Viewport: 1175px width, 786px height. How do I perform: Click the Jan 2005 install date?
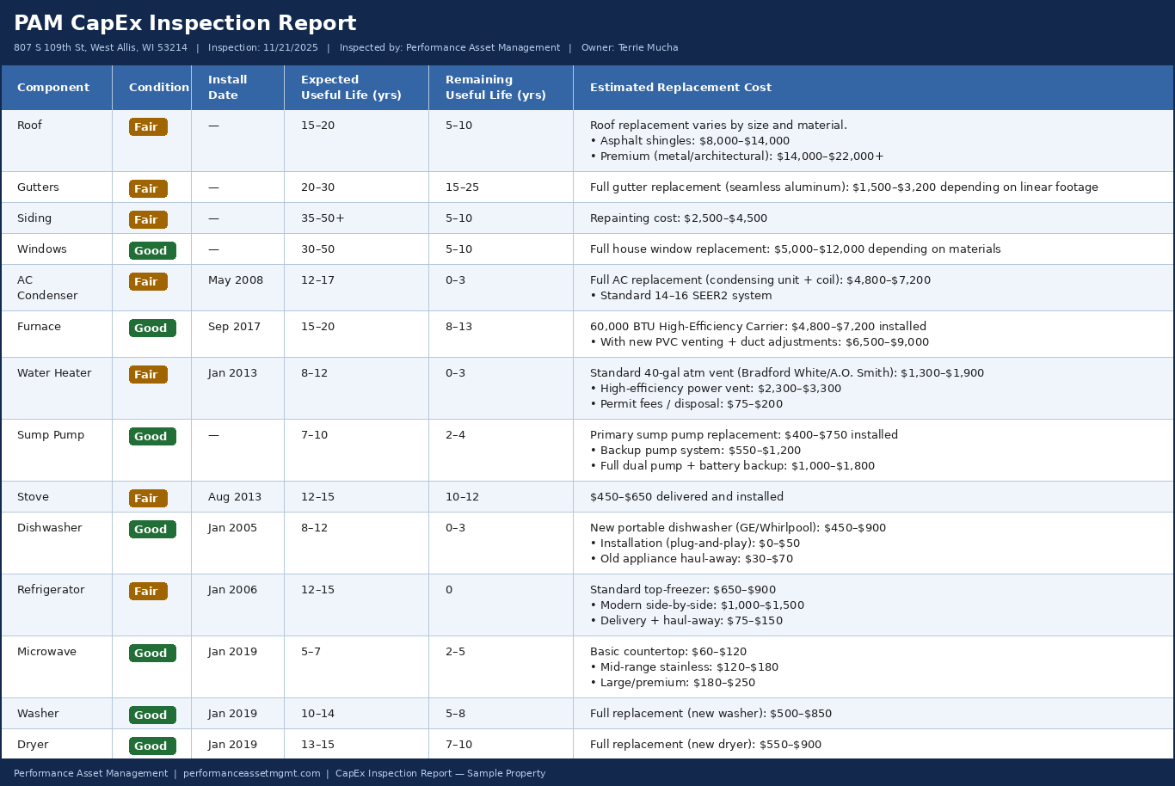pos(232,528)
